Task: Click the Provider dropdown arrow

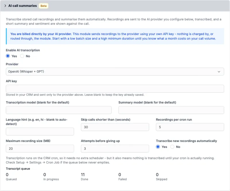Action: 219,72
